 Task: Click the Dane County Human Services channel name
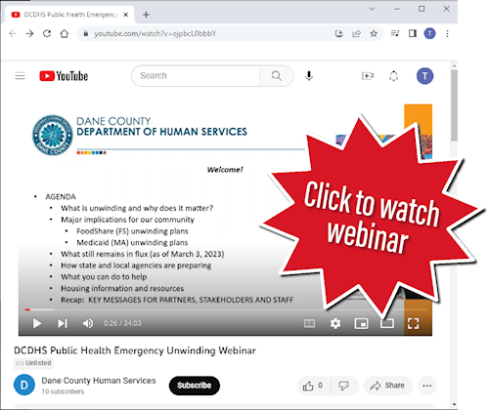(x=99, y=381)
